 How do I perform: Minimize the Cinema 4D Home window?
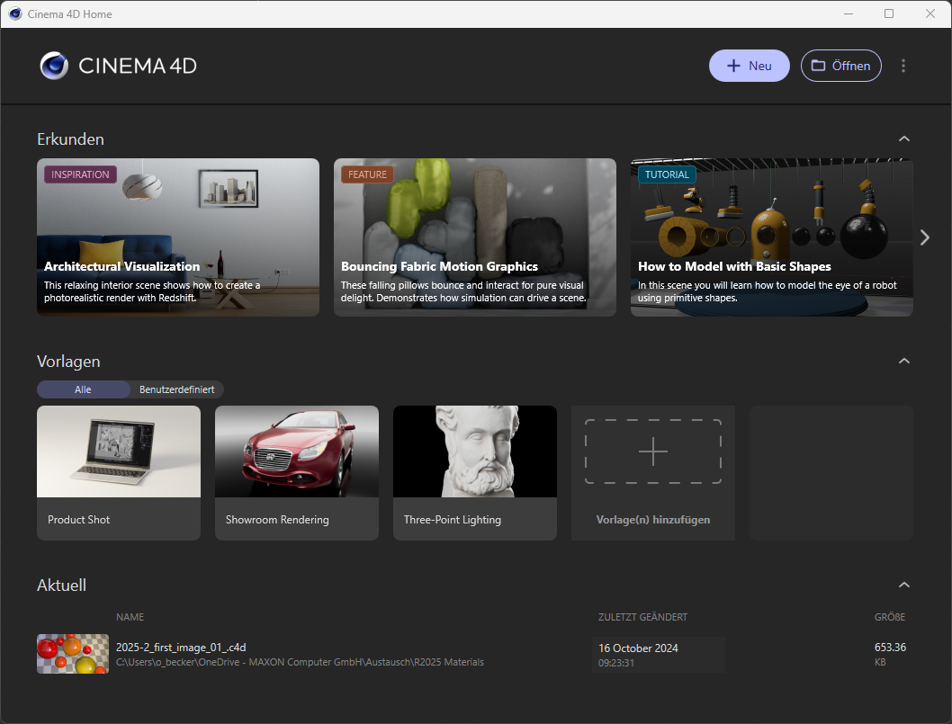(x=849, y=14)
